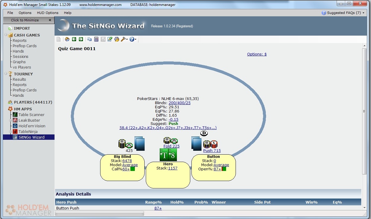Viewport: 371px width, 219px height.
Task: Click the Edge% -0.15 link
Action: coord(173,120)
